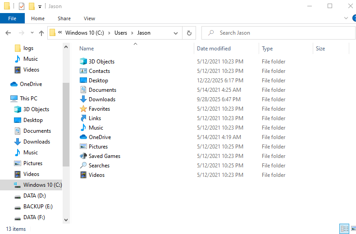Expand the ribbon with the chevron
Screen dimensions: 356x234
click(x=346, y=18)
